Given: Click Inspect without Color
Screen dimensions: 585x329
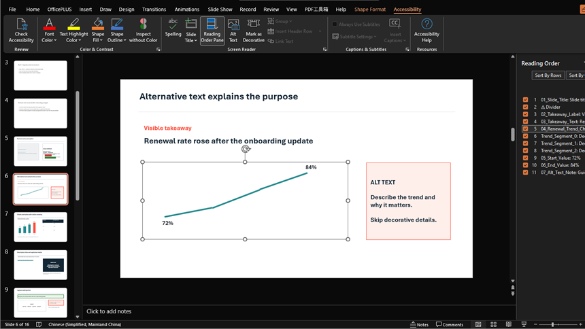Looking at the screenshot, I should coord(144,31).
